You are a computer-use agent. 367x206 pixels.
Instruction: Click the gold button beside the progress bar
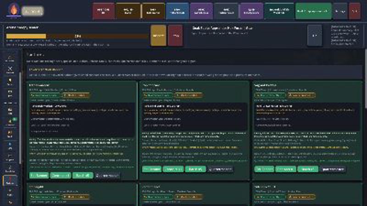(158, 36)
